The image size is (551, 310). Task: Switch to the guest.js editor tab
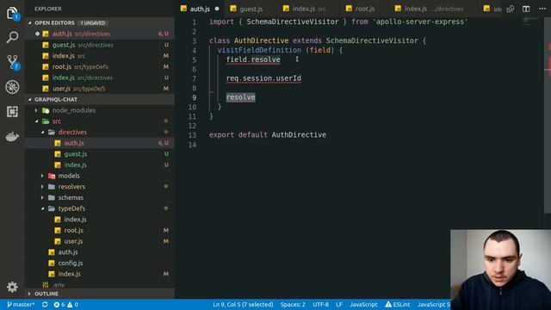[x=251, y=9]
